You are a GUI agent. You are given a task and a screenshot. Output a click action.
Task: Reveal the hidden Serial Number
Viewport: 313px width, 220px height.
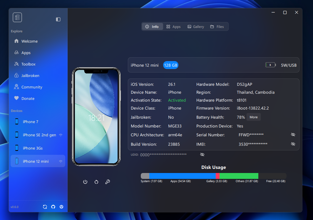293,135
